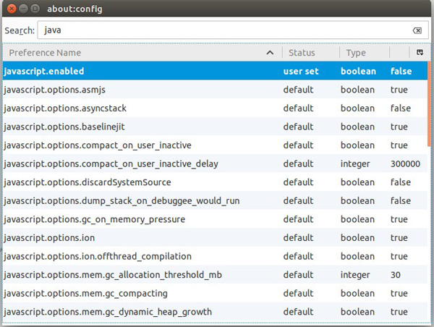
Task: Sort by the Preference Name column header
Action: pos(142,52)
